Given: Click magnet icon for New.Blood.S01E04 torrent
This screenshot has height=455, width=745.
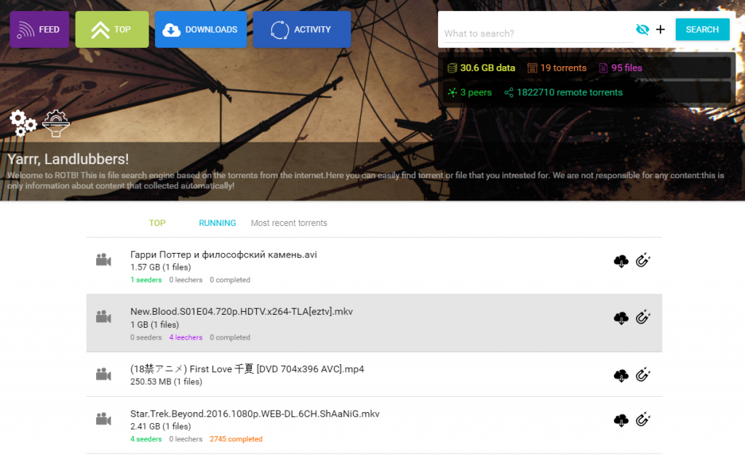Looking at the screenshot, I should pyautogui.click(x=642, y=317).
